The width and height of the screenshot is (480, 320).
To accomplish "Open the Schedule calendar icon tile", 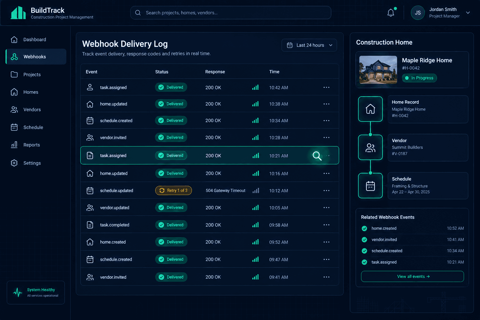I will click(370, 186).
